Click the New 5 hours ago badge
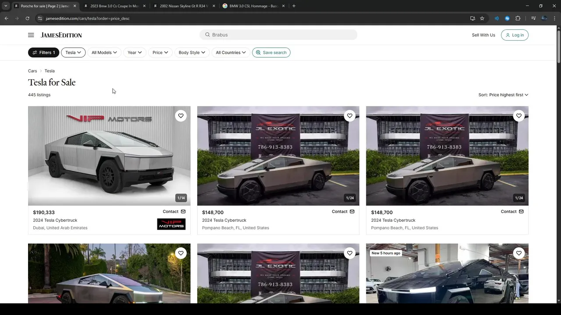561x315 pixels. pos(386,253)
